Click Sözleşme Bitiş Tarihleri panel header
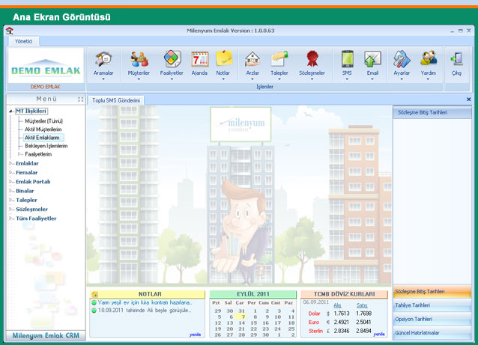478x345 pixels. 432,113
